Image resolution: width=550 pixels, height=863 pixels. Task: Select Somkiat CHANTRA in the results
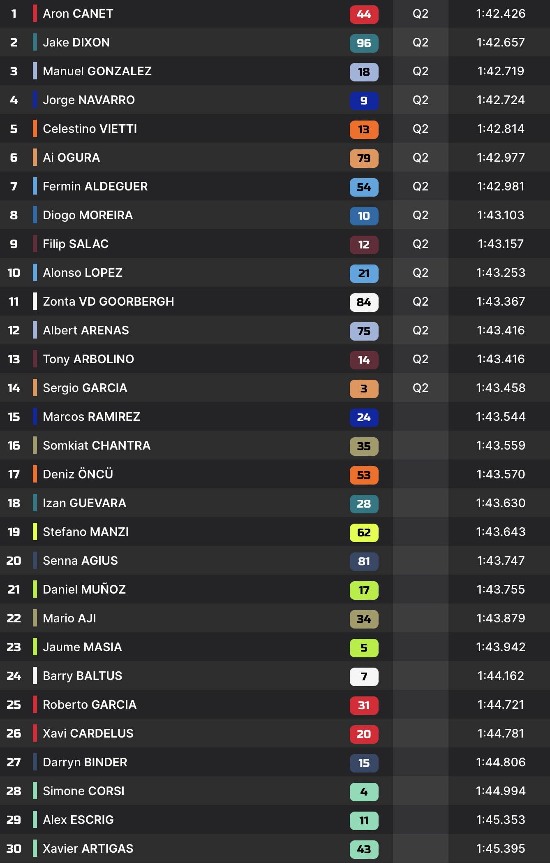(97, 445)
